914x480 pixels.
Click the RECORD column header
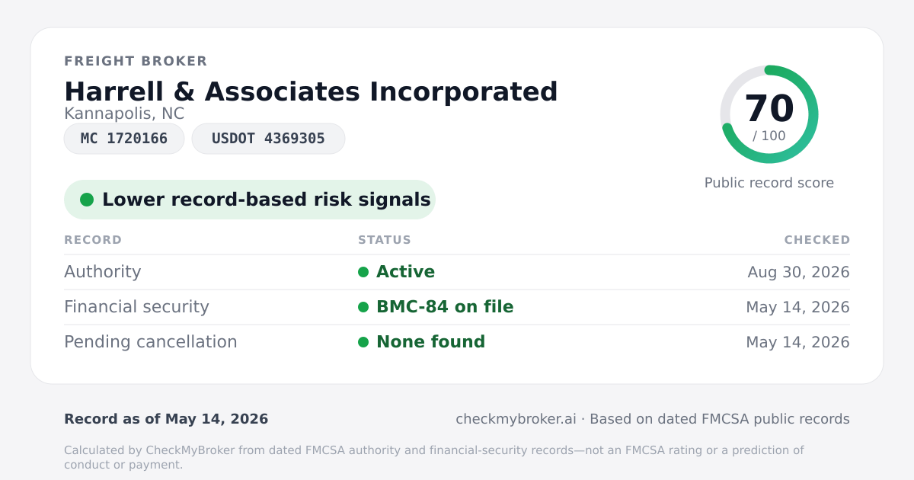pyautogui.click(x=93, y=240)
